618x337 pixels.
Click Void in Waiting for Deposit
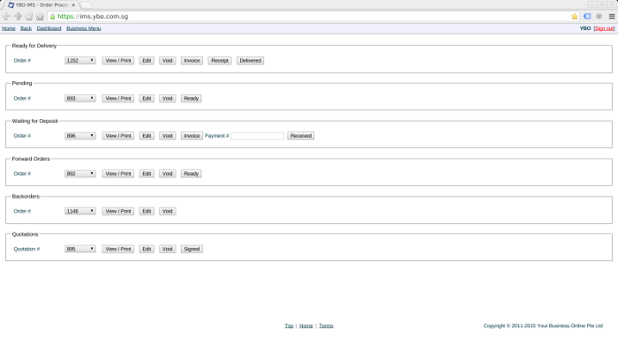tap(168, 136)
